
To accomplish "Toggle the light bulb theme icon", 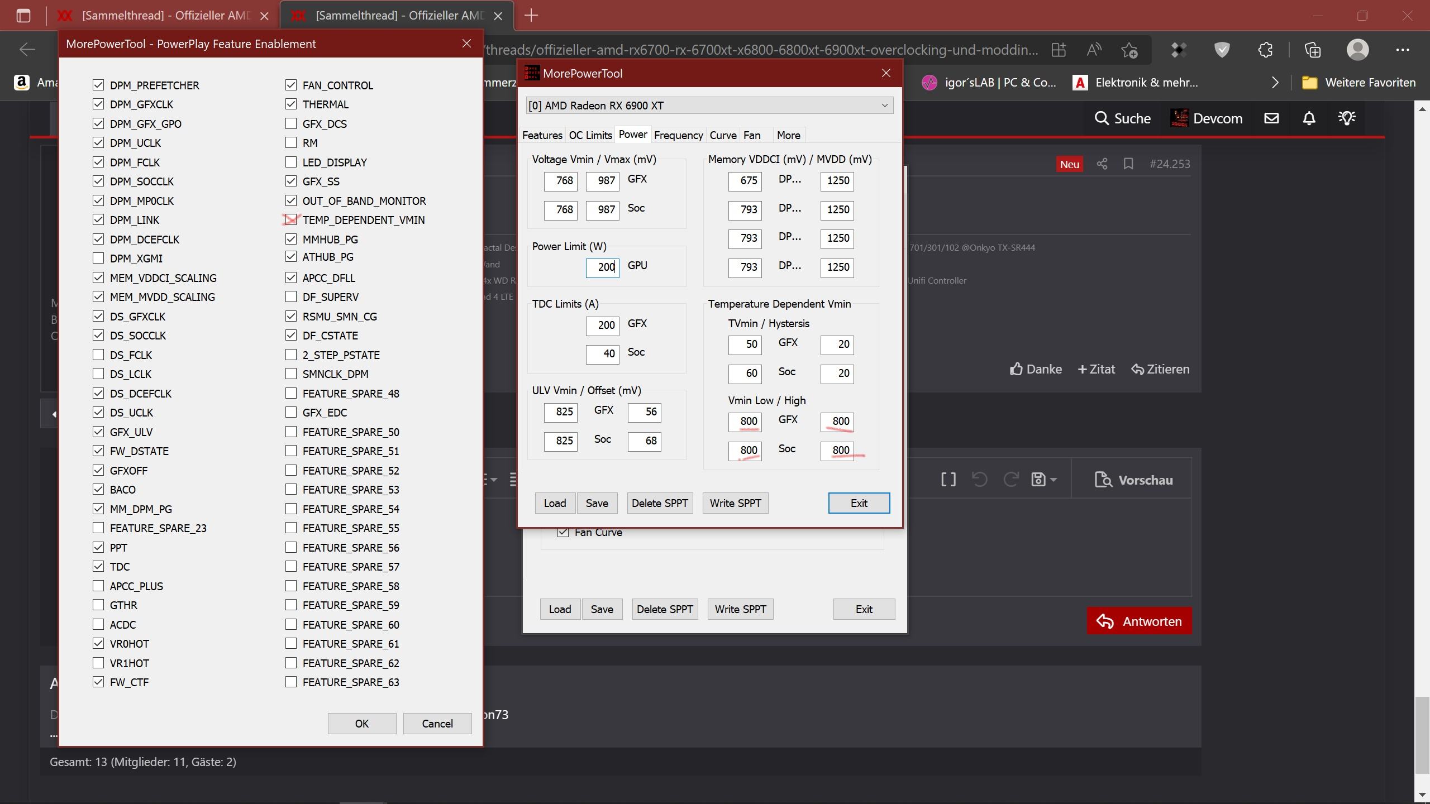I will [x=1347, y=118].
